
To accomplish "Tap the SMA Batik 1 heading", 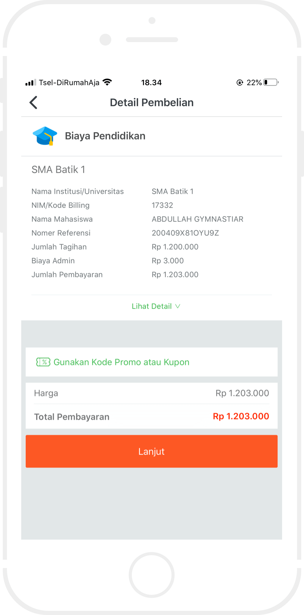I will pos(58,170).
